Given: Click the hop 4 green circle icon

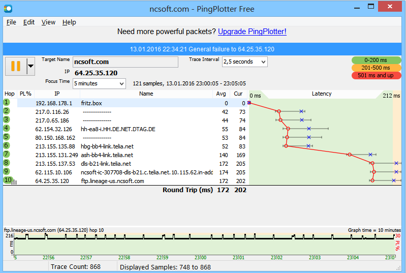Looking at the screenshot, I should click(7, 129).
